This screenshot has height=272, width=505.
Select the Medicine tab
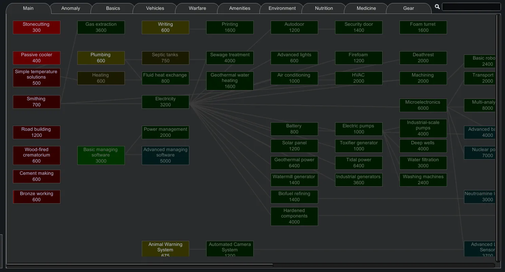click(x=366, y=8)
